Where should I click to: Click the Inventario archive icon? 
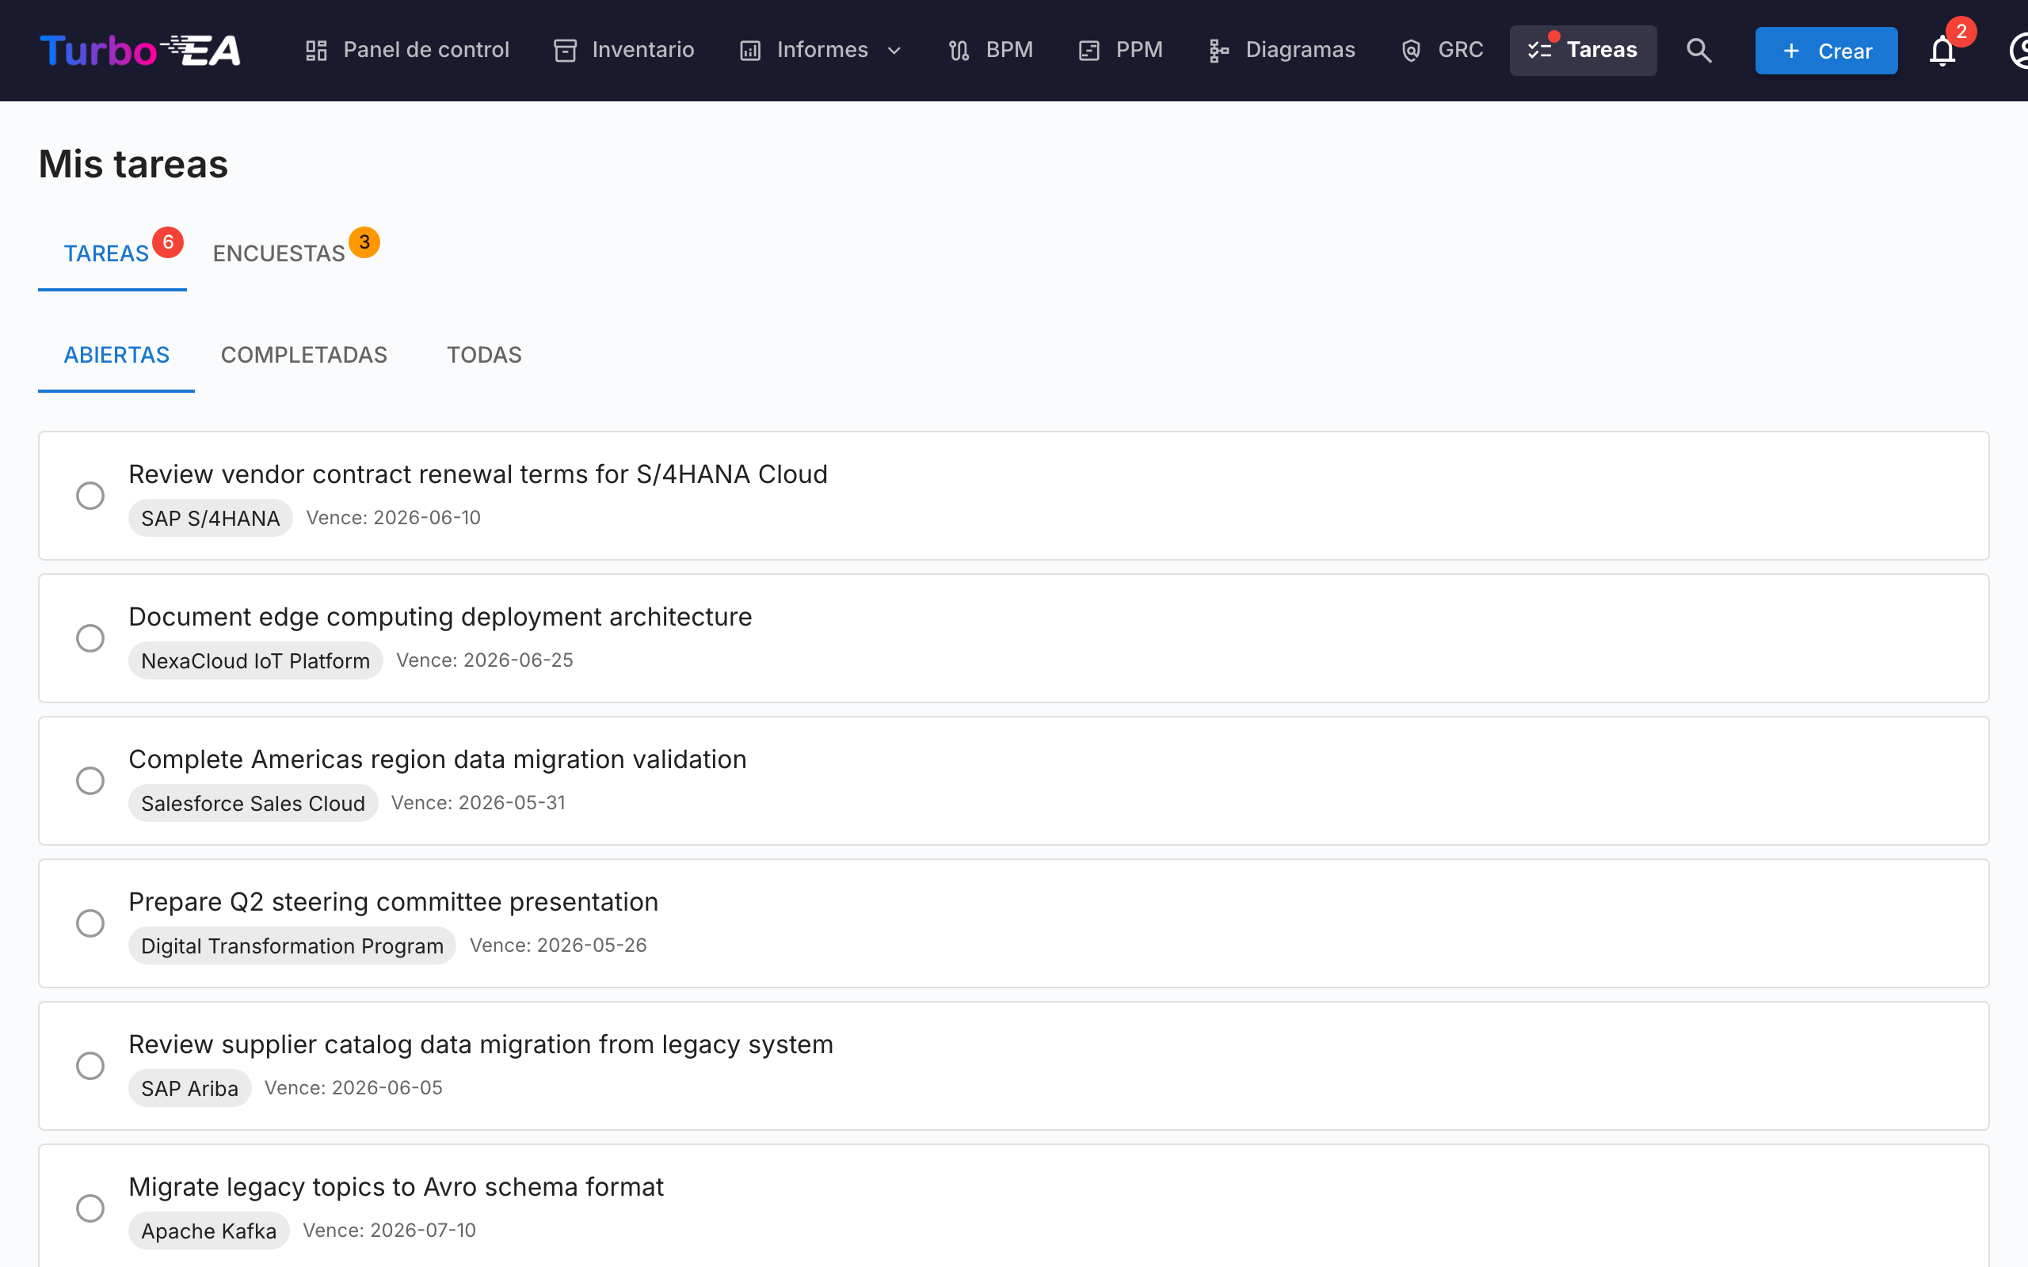pos(566,50)
